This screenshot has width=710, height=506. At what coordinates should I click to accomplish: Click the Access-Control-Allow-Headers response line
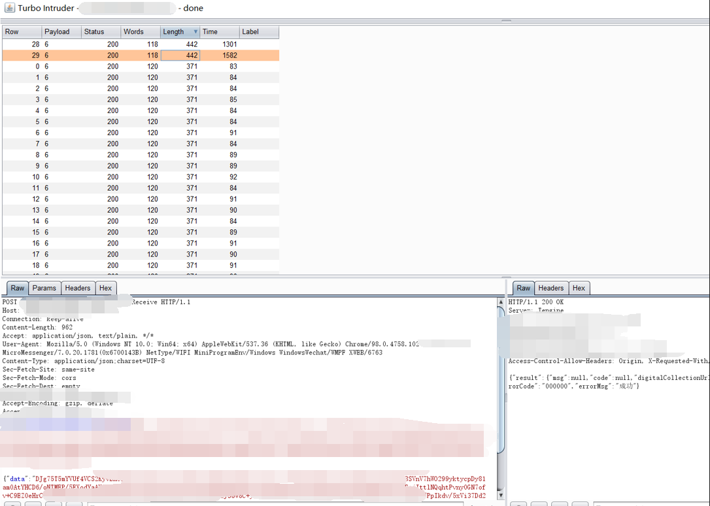[609, 361]
